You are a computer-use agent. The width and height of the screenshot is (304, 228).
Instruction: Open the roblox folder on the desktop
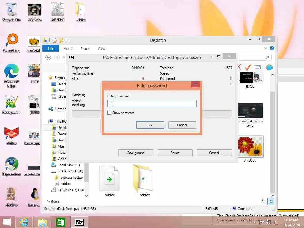(x=81, y=12)
